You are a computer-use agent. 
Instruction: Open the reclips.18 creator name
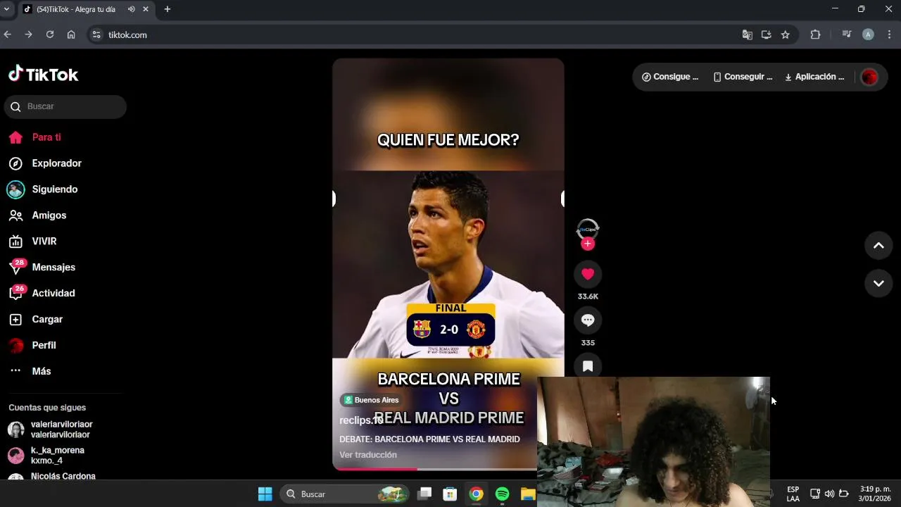[361, 420]
